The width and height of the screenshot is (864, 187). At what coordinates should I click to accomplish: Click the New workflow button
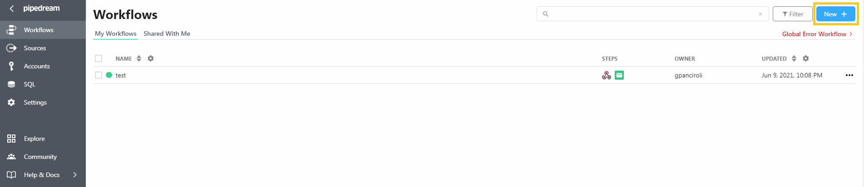[835, 14]
